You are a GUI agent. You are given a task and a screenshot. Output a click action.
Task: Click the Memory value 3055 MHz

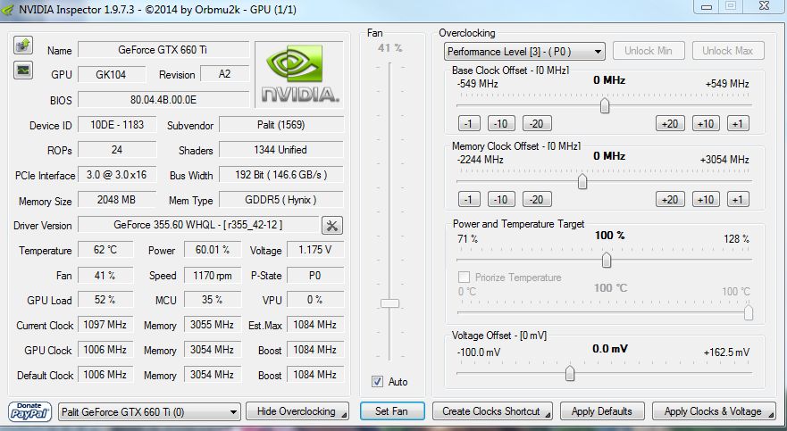[x=213, y=325]
